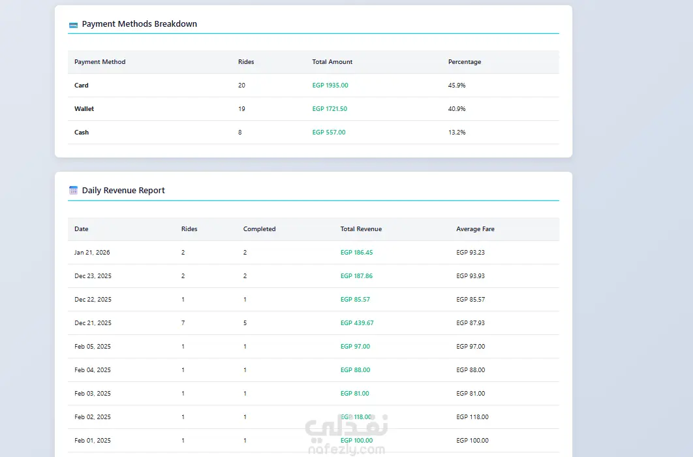The width and height of the screenshot is (693, 457).
Task: Select the Cash payment method row label
Action: [82, 132]
